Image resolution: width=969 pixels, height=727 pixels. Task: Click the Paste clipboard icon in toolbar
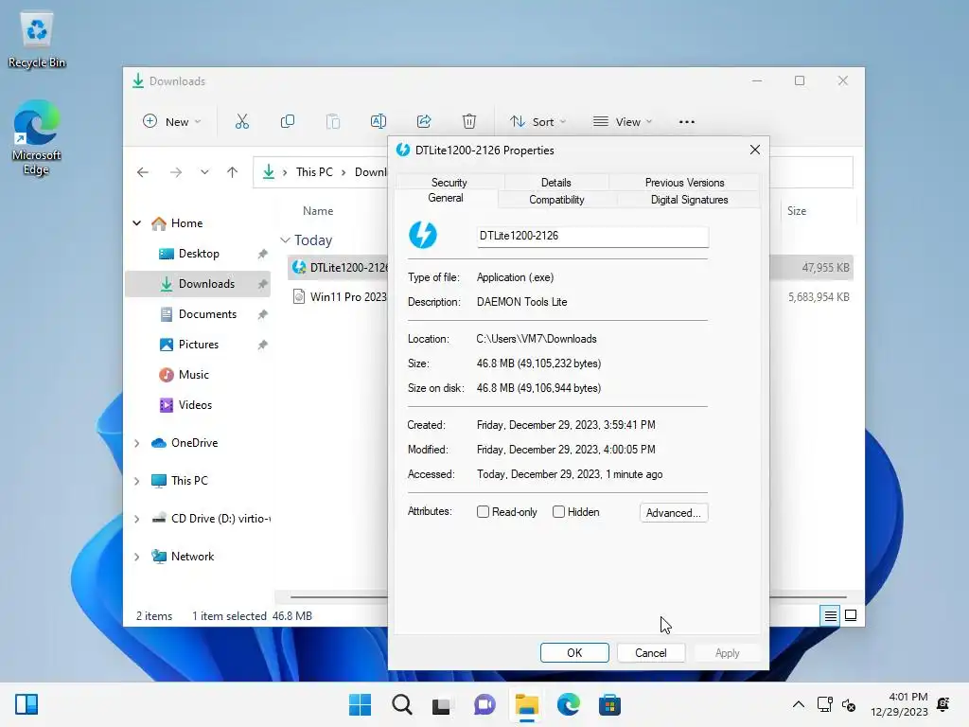coord(333,122)
